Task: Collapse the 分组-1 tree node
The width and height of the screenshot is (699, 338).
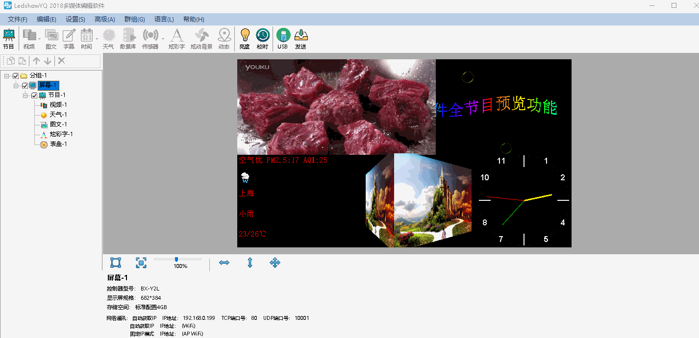Action: (6, 75)
